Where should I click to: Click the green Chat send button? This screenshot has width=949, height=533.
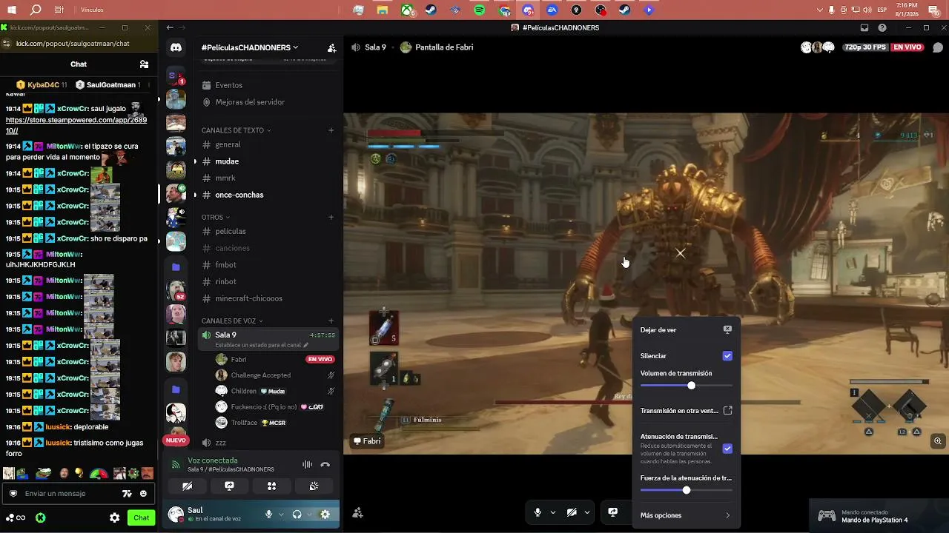(141, 518)
